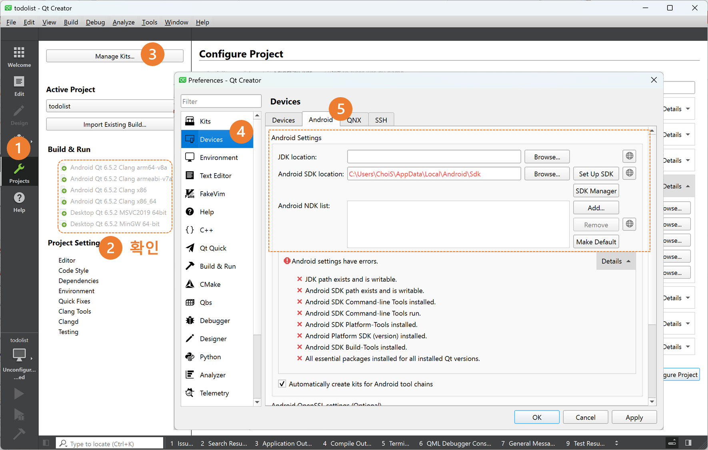Open the Active Project todolist dropdown
Image resolution: width=708 pixels, height=450 pixels.
(110, 106)
